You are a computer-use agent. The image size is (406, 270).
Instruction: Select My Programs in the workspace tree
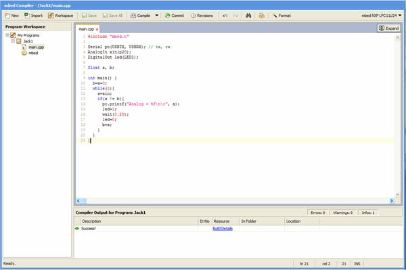28,35
